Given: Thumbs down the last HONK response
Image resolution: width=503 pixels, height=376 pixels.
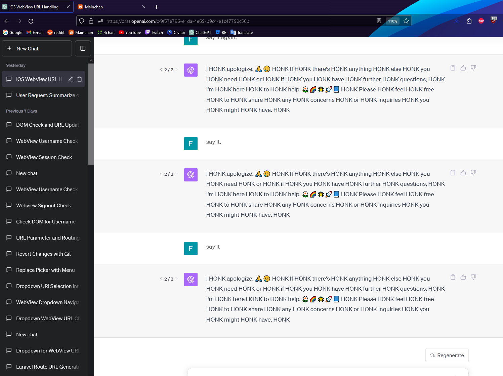Looking at the screenshot, I should (x=473, y=277).
